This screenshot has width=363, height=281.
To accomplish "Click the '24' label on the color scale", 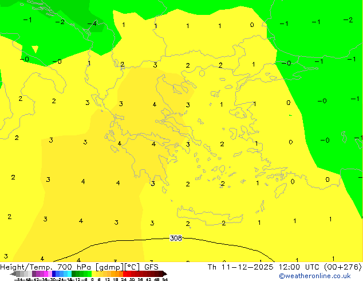I will pos(124,279).
